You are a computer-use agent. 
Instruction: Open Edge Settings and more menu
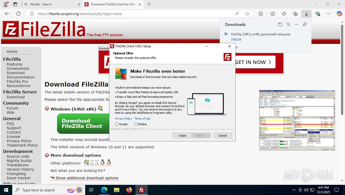click(329, 14)
